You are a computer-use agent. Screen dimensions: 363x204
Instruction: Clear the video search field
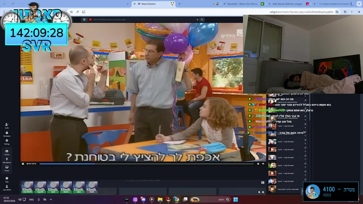(x=197, y=20)
